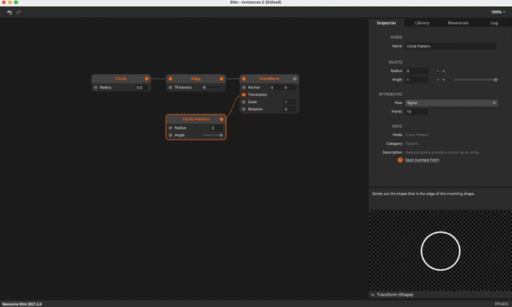Select the Circle Pattern node header
This screenshot has height=307, width=512.
[x=195, y=119]
